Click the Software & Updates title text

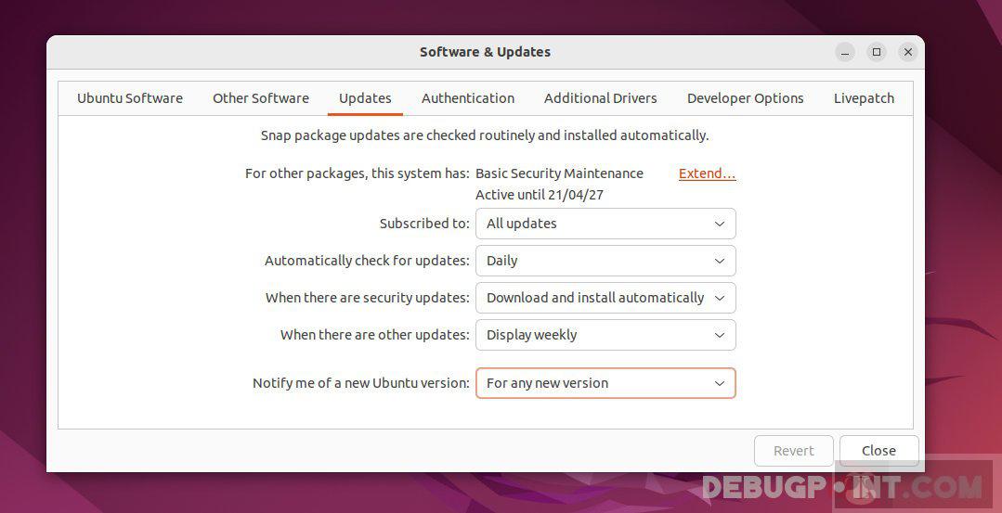(485, 52)
